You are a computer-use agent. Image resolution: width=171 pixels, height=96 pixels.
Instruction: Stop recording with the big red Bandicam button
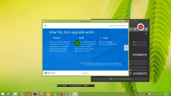[141, 27]
